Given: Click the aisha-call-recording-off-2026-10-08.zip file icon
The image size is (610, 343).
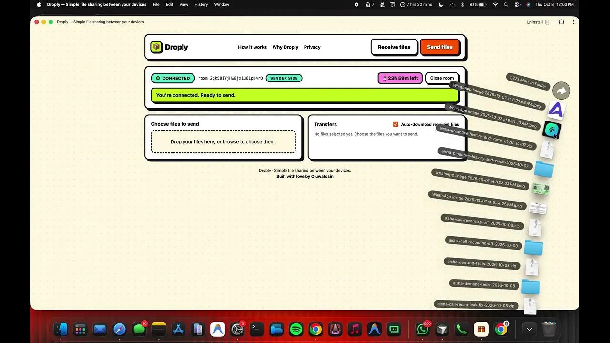Looking at the screenshot, I should [535, 228].
